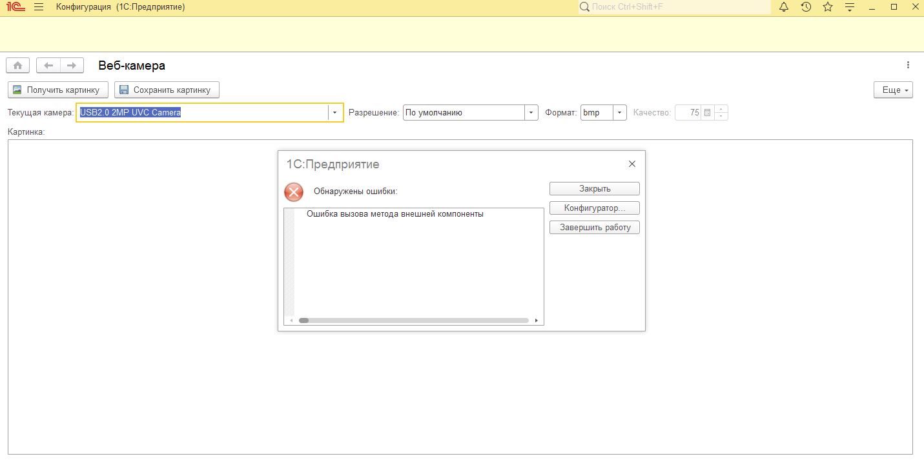Open form's three-dot options menu
This screenshot has height=463, width=924.
click(x=908, y=65)
